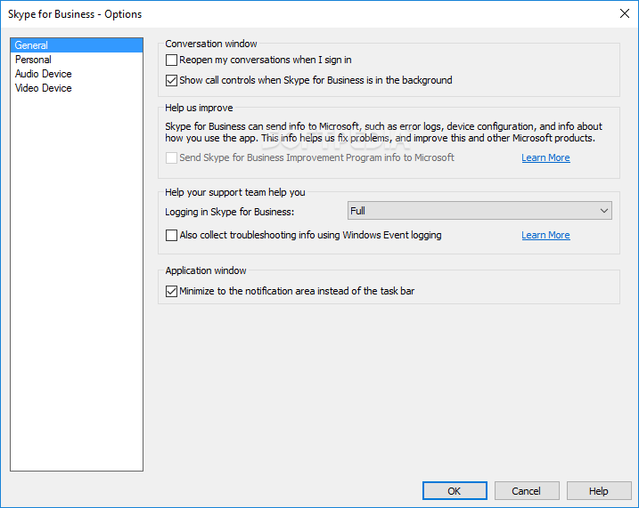This screenshot has width=639, height=508.
Task: Open the Help button
Action: (599, 491)
